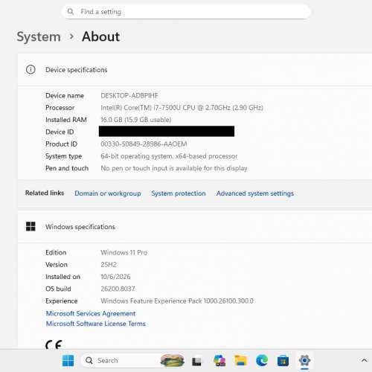This screenshot has width=372, height=372.
Task: Click the About page heading
Action: point(101,36)
